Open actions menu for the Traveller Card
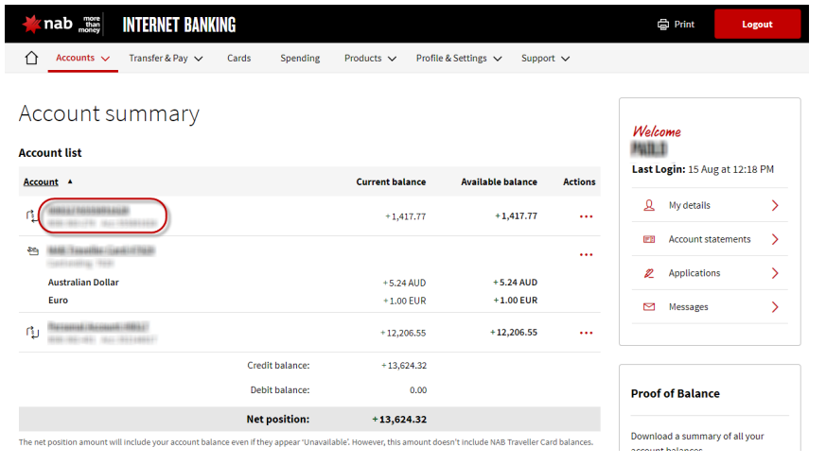Screen dimensions: 826x465 tap(586, 254)
